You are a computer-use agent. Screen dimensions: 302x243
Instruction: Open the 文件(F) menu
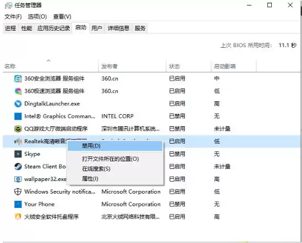click(x=13, y=16)
